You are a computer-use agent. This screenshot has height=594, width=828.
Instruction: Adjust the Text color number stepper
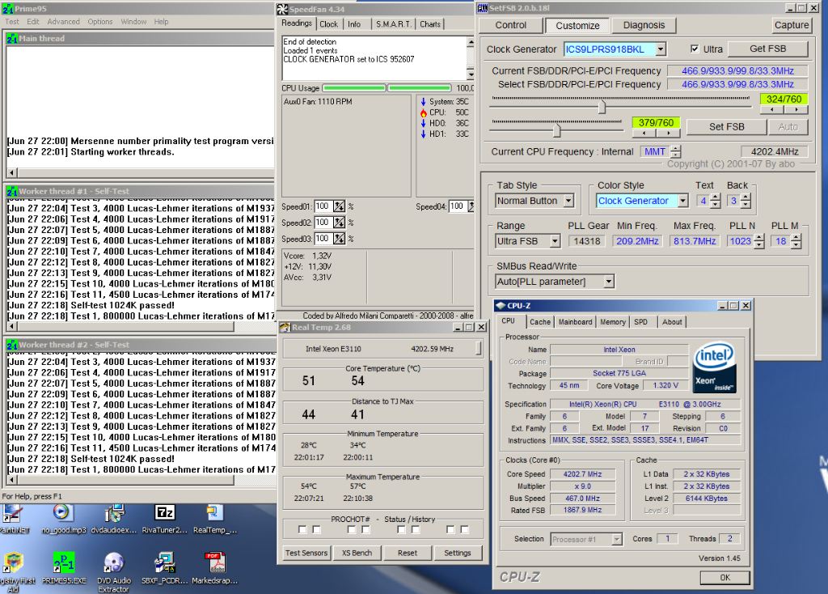point(715,201)
